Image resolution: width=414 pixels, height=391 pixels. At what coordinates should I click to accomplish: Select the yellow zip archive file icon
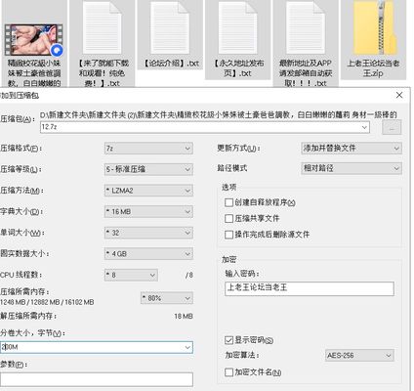[374, 28]
